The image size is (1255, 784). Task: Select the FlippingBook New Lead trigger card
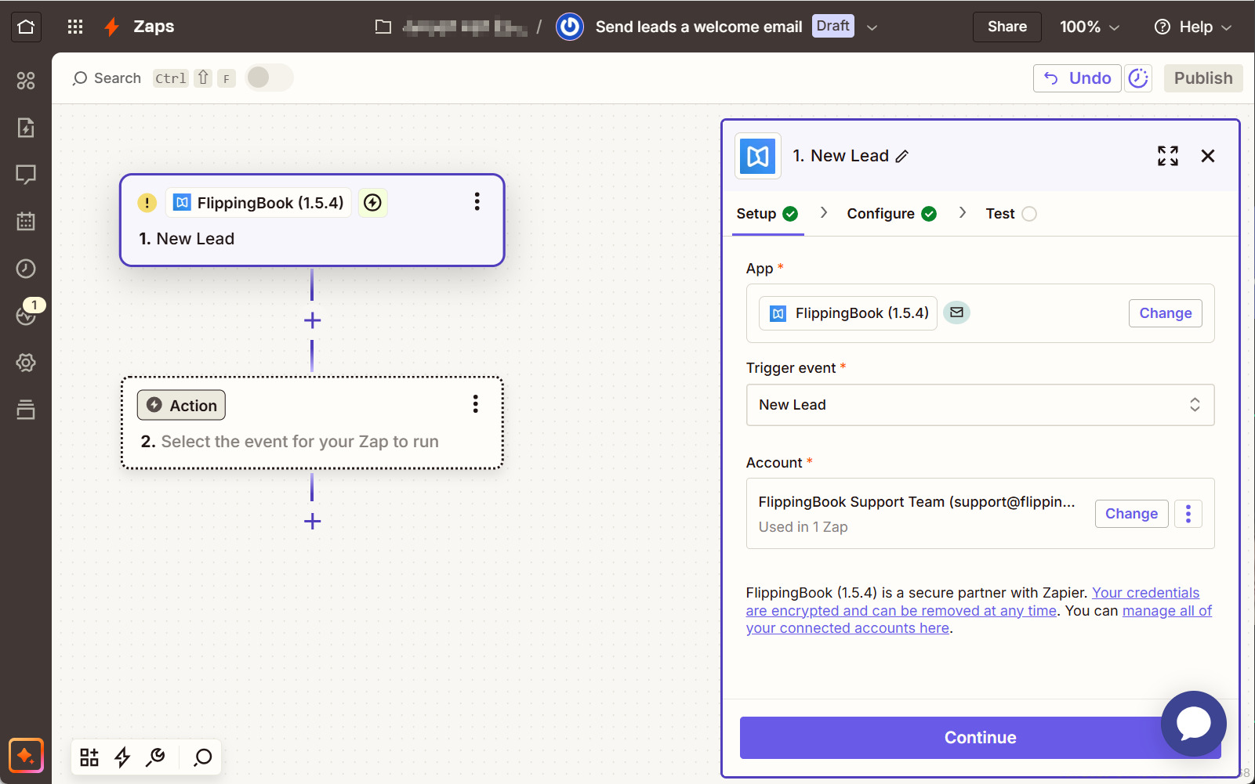point(312,220)
